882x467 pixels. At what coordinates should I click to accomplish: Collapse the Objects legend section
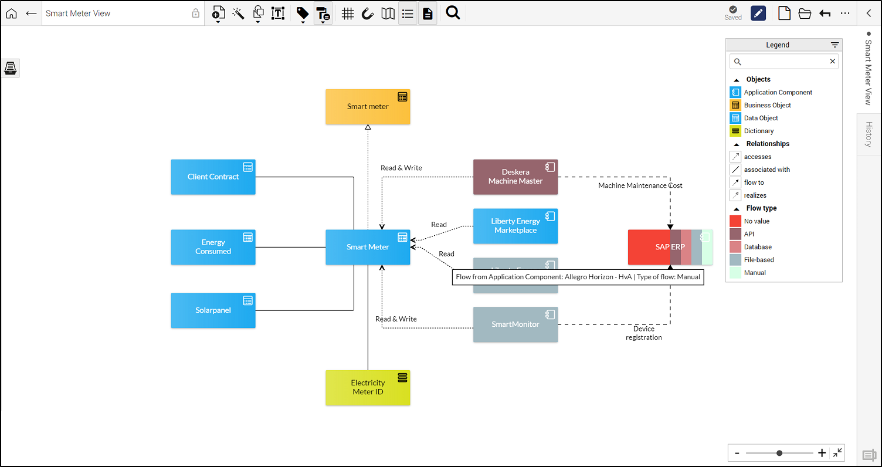coord(737,80)
